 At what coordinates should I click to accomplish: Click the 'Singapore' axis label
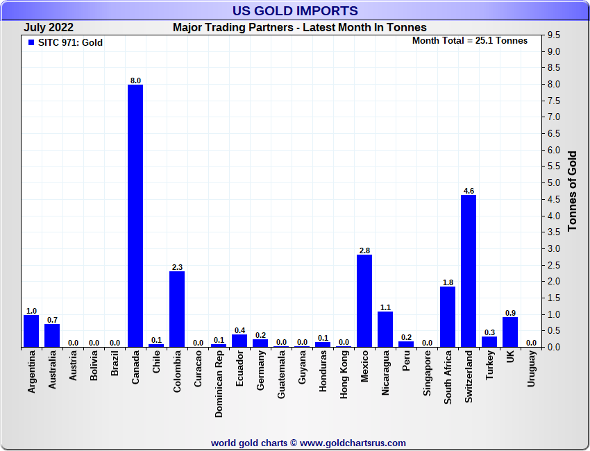(427, 373)
